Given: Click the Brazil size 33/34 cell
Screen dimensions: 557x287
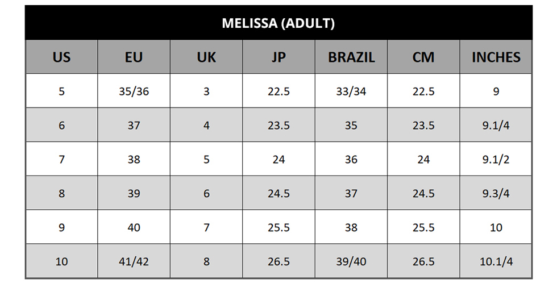Looking at the screenshot, I should [351, 91].
